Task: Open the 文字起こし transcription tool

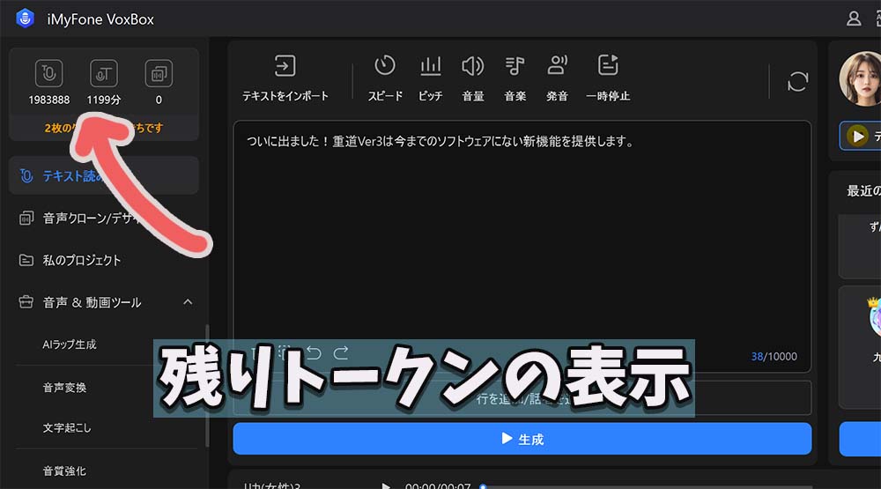Action: [67, 427]
